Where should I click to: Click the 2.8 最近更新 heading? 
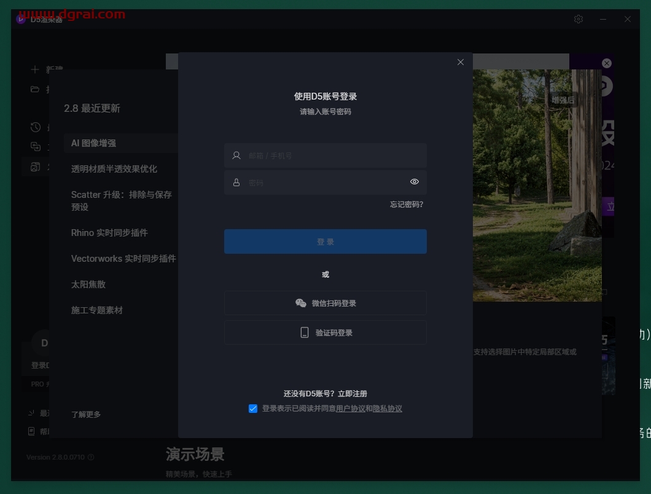(92, 108)
